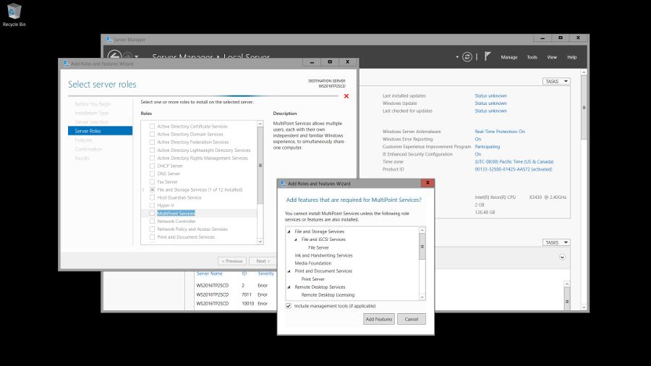Click Windows Error Reporting On link
651x366 pixels.
478,140
